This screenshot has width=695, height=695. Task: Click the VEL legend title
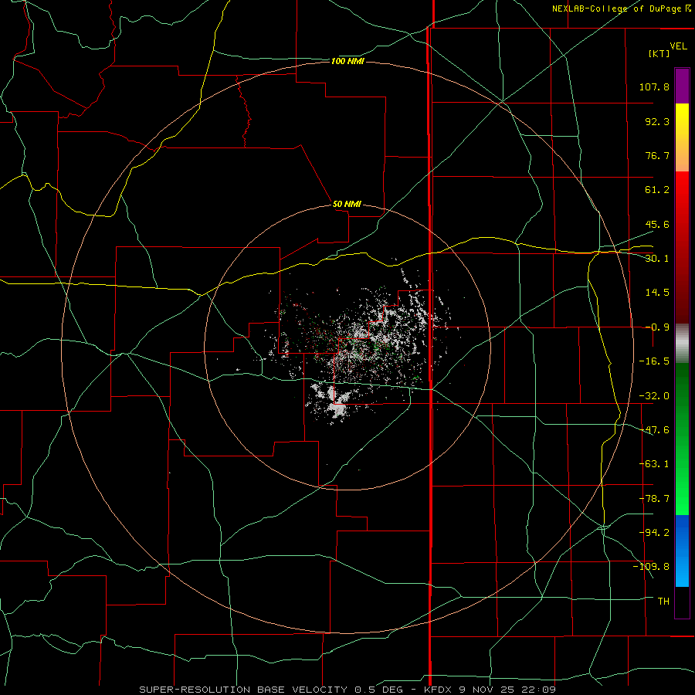(x=678, y=46)
